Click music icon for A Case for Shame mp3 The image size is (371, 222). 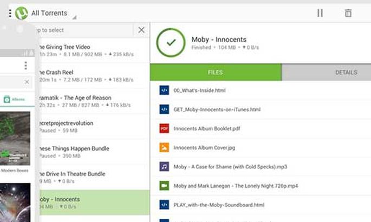164,167
